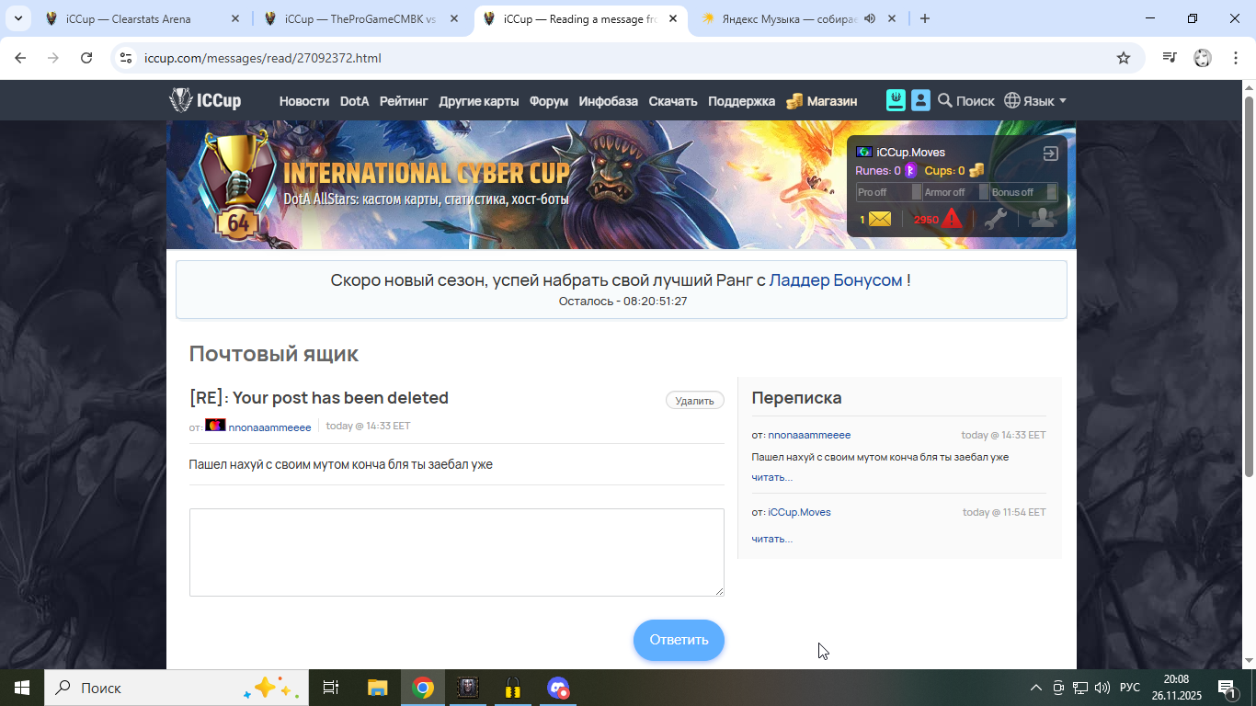Click into the reply message text area
Screen dimensions: 1256x706
pos(457,552)
